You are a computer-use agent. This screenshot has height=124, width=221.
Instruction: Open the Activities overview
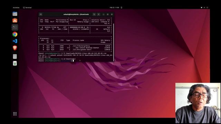click(16, 8)
